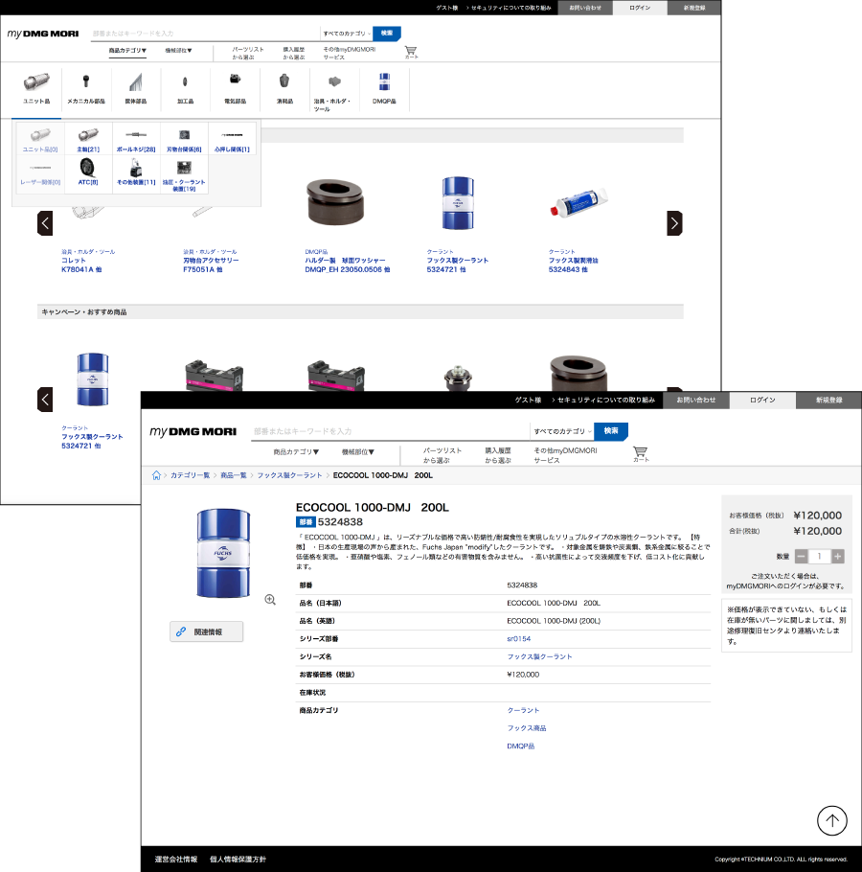Click the scroll-to-top arrow button
Screen dimensions: 862x872
click(831, 820)
